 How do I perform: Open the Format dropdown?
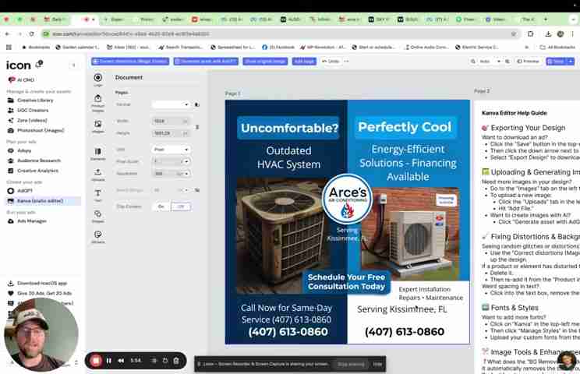tap(171, 104)
